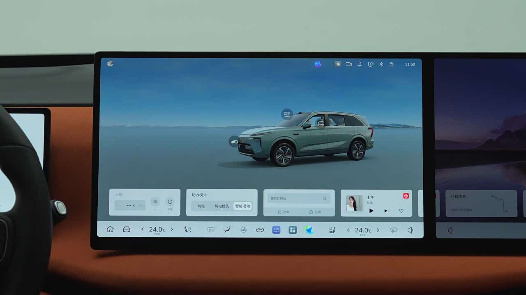
Task: Raise the driver side temperature
Action: point(172,229)
